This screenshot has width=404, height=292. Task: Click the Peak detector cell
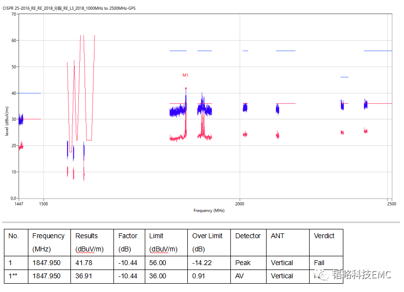pos(243,263)
